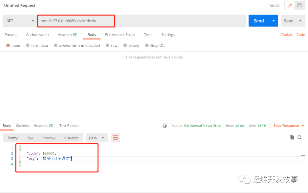Open the Code link at right
The width and height of the screenshot is (308, 193).
[x=301, y=34]
